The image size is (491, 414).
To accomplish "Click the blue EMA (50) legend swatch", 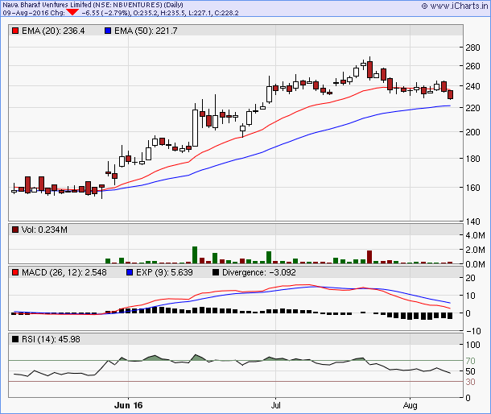I will point(108,31).
